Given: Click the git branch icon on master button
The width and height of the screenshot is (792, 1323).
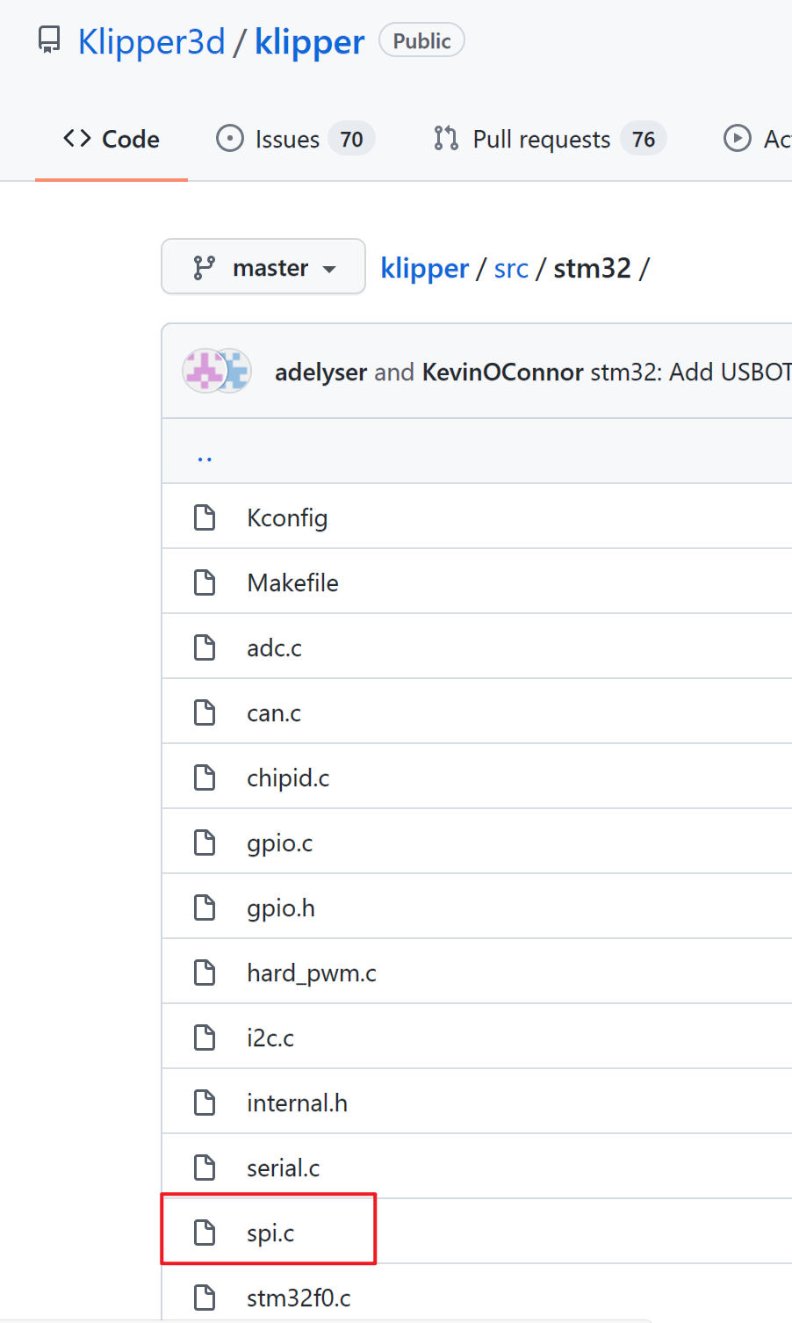Looking at the screenshot, I should point(204,268).
